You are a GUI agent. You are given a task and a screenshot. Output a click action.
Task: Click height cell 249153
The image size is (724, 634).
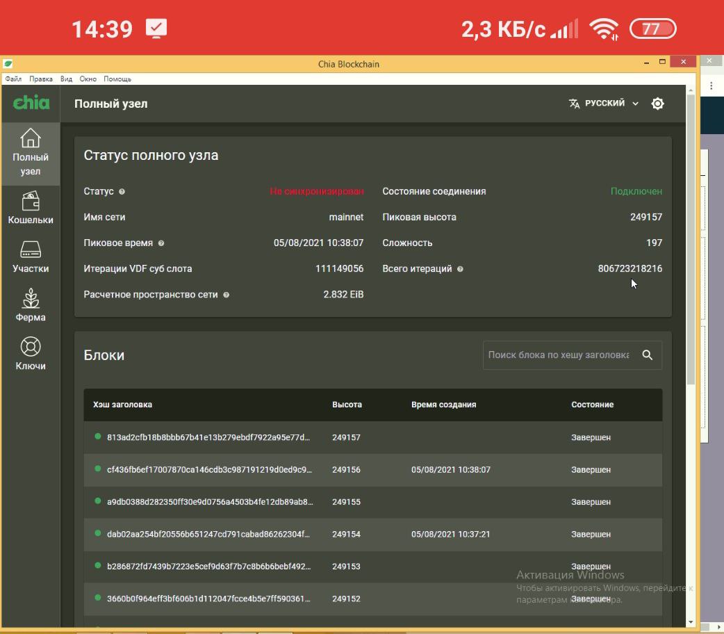(x=346, y=567)
